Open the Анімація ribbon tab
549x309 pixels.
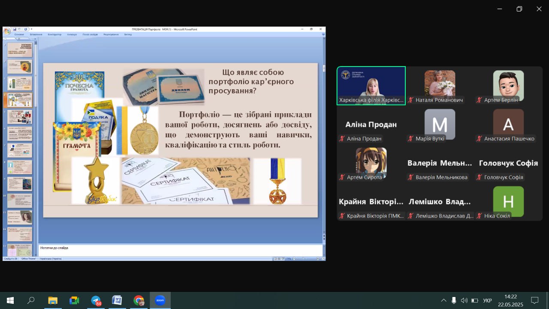point(72,34)
